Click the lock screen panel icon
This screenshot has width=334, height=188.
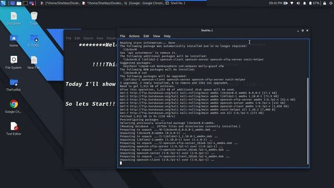coord(325,3)
